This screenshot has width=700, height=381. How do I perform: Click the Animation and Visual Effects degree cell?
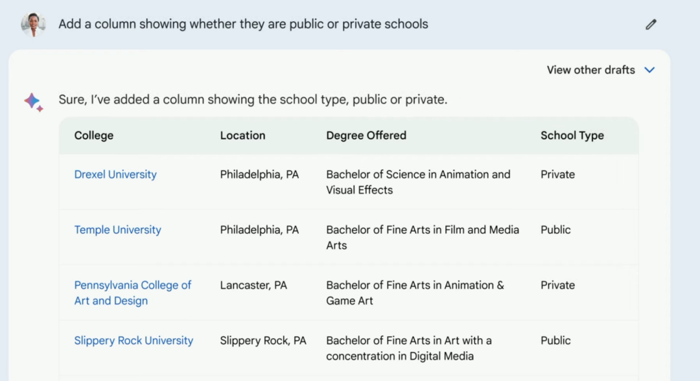click(418, 182)
